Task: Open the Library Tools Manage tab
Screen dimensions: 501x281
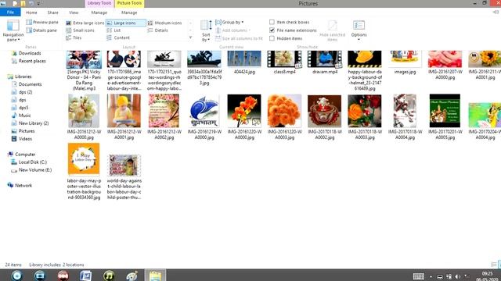Action: (x=99, y=12)
